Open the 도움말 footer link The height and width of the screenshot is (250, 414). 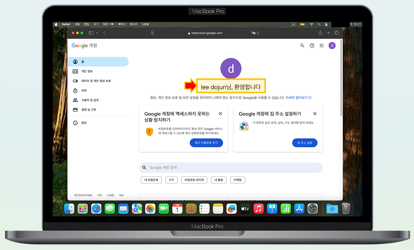tap(110, 195)
